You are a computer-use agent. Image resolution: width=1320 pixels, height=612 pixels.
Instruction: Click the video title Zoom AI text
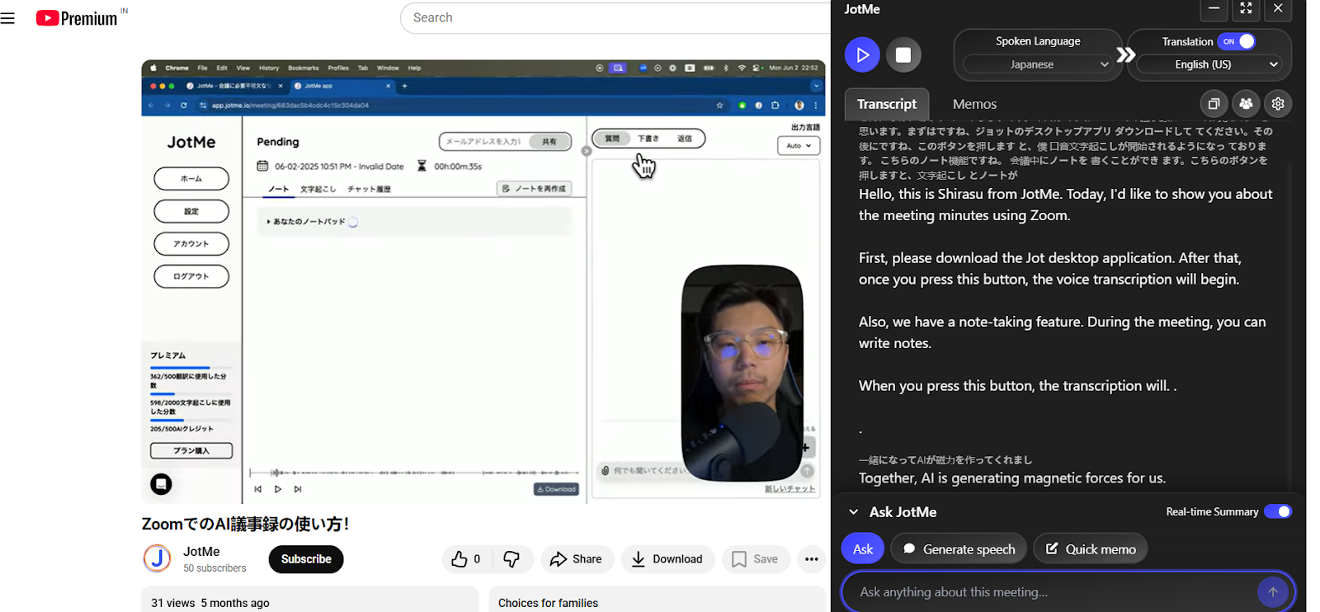pyautogui.click(x=245, y=524)
